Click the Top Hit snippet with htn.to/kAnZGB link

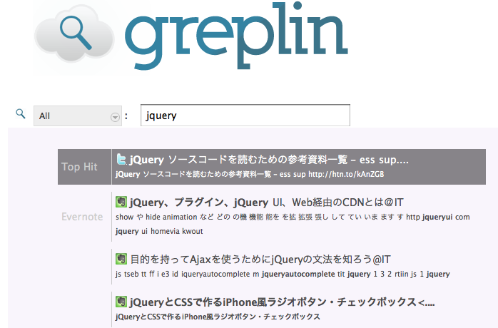tap(250, 174)
